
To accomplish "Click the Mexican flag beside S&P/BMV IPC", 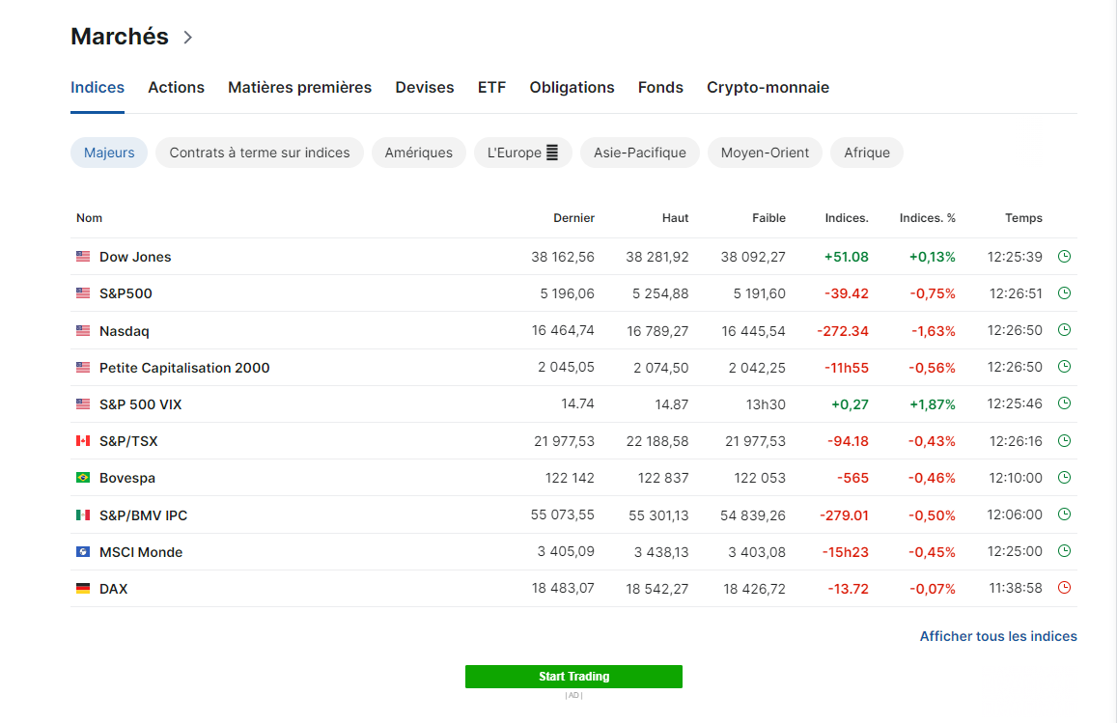I will pyautogui.click(x=83, y=514).
